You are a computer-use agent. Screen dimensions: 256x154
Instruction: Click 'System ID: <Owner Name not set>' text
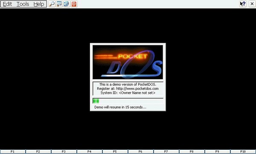point(128,93)
